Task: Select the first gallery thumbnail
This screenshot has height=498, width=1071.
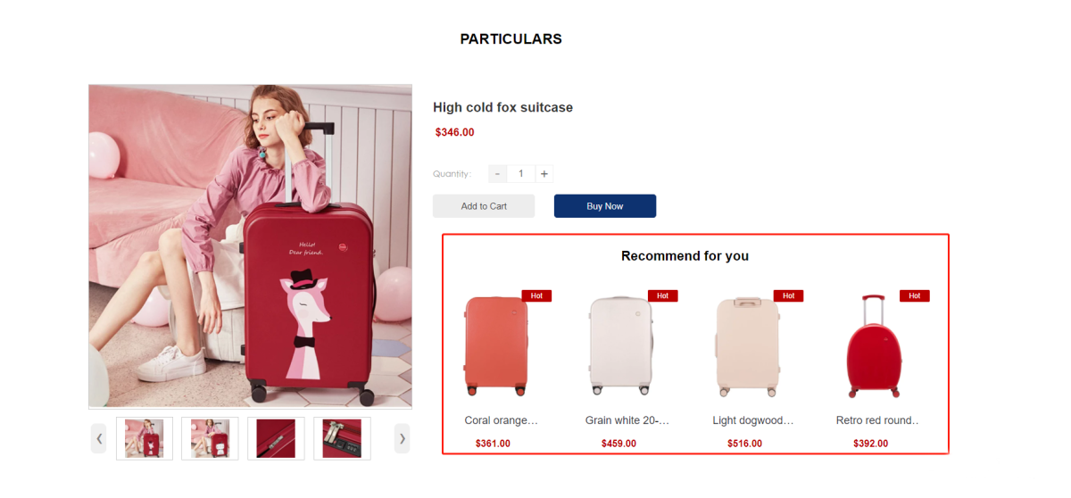Action: (145, 438)
